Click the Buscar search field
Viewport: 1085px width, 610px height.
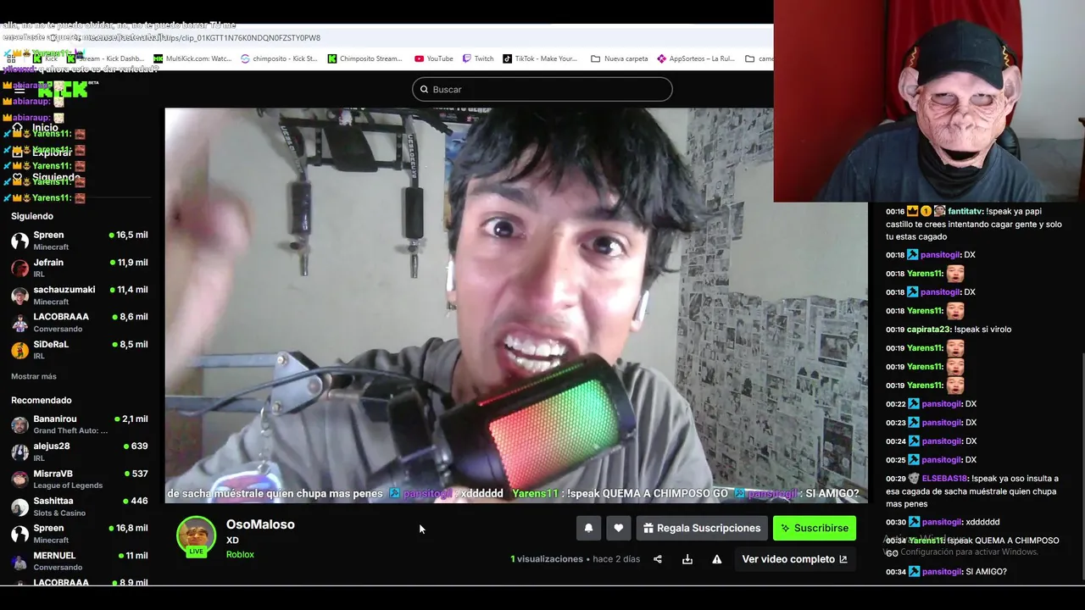(542, 89)
